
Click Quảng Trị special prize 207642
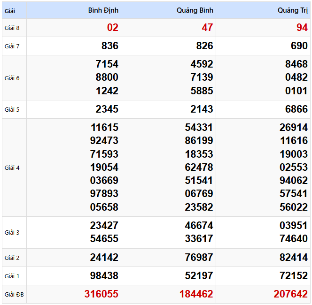pyautogui.click(x=290, y=294)
